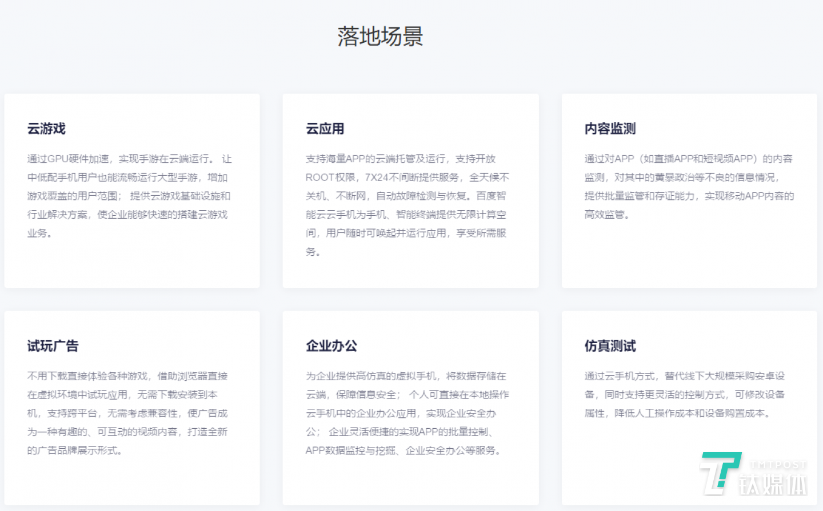Screen dimensions: 823x511
Task: Select the 云游戏 title link
Action: click(46, 128)
